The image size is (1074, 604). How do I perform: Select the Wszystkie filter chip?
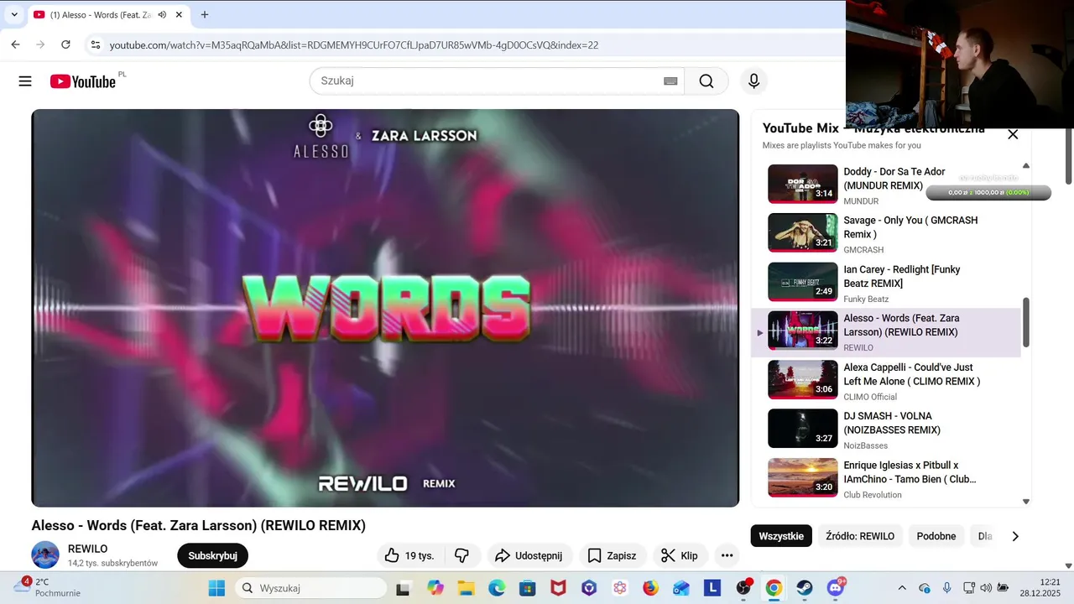[x=781, y=536]
